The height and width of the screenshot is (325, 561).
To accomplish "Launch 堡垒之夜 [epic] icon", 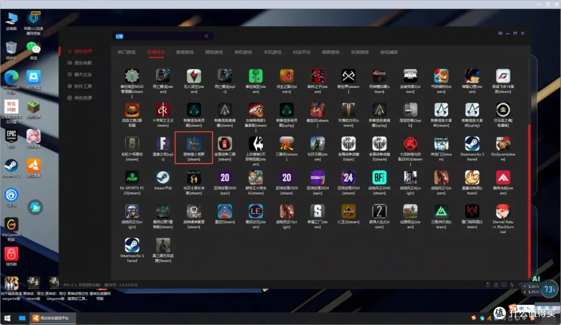I will 163,144.
